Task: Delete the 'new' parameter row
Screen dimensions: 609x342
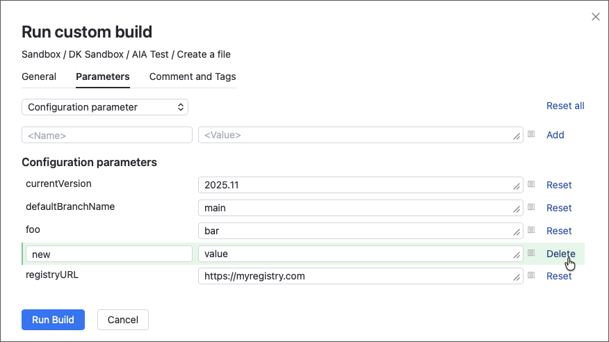Action: (x=561, y=254)
